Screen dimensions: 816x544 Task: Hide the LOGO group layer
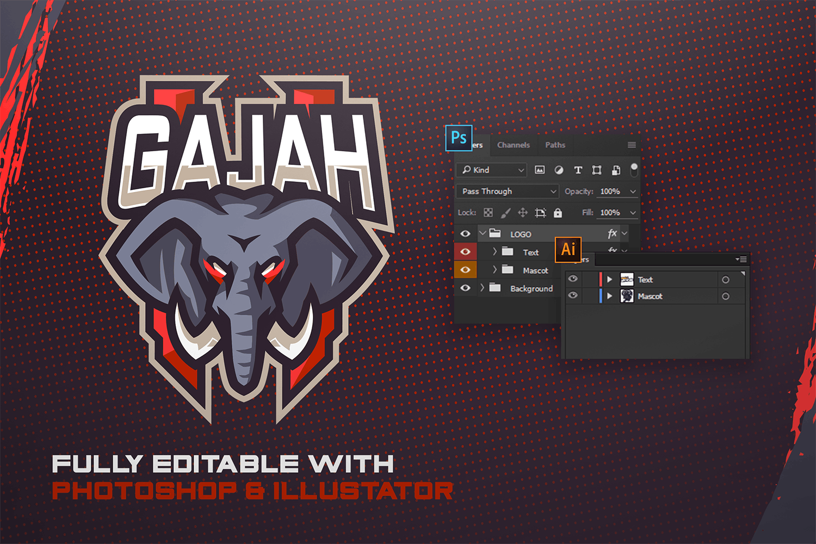(x=465, y=234)
